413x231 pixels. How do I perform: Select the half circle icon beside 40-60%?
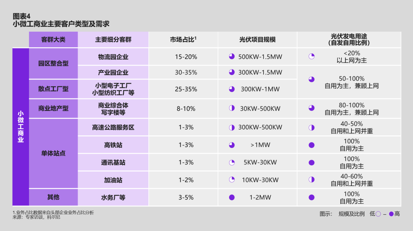point(311,180)
